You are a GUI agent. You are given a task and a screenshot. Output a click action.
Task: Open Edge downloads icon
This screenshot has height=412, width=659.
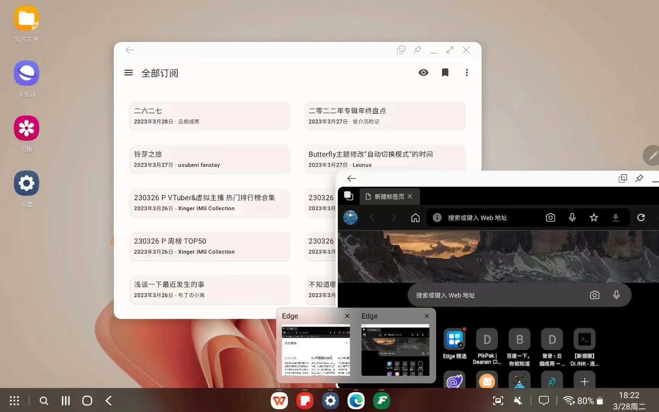coord(616,217)
